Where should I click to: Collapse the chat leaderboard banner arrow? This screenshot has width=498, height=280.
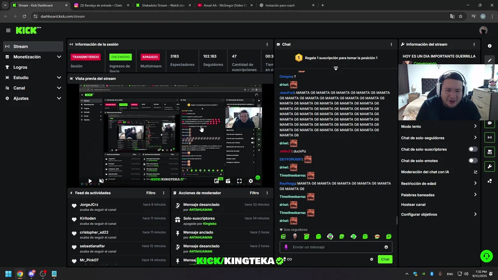(x=336, y=68)
